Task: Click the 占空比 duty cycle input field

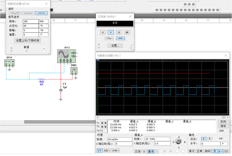Action: click(x=31, y=25)
